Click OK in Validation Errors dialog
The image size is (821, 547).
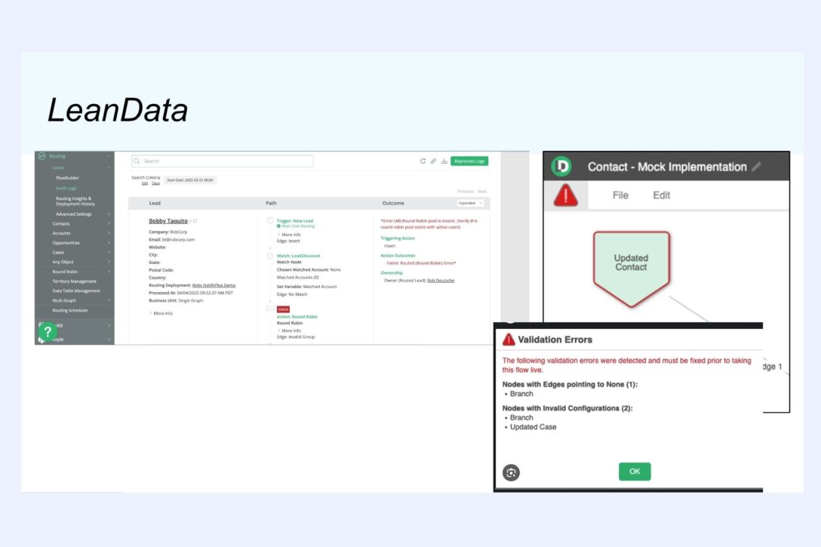(x=635, y=471)
